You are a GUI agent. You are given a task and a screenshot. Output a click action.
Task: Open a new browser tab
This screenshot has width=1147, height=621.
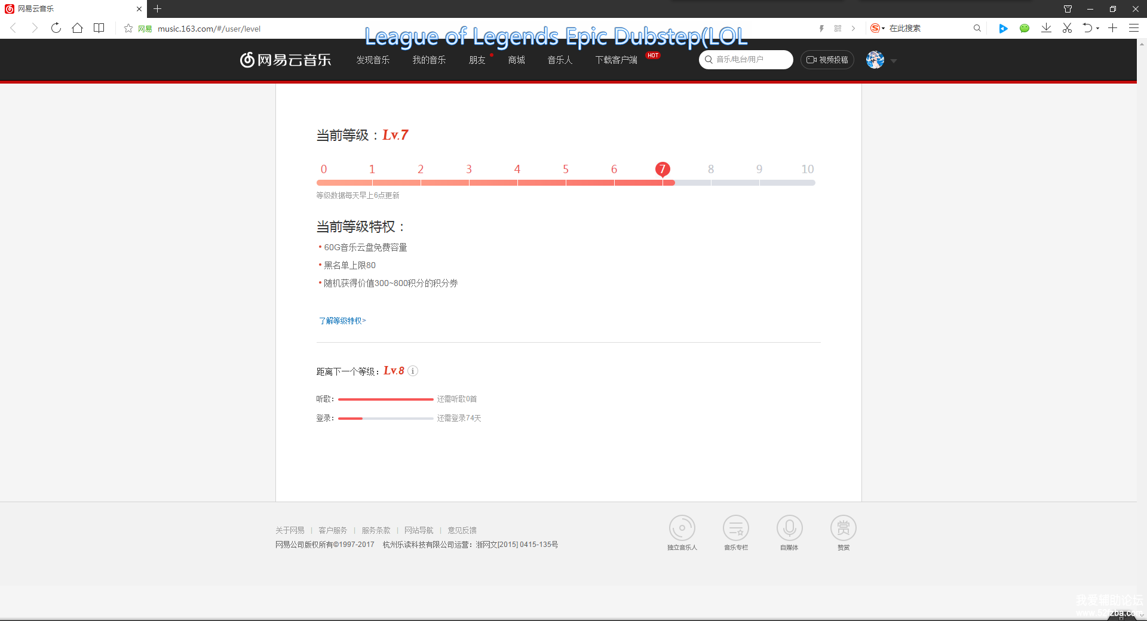158,8
